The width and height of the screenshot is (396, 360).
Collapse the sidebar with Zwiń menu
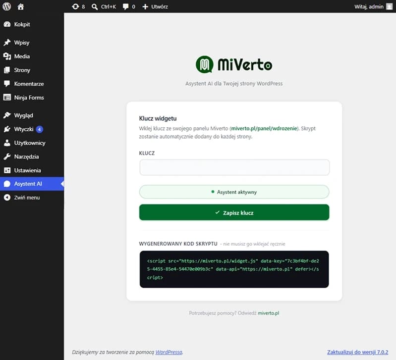[32, 198]
